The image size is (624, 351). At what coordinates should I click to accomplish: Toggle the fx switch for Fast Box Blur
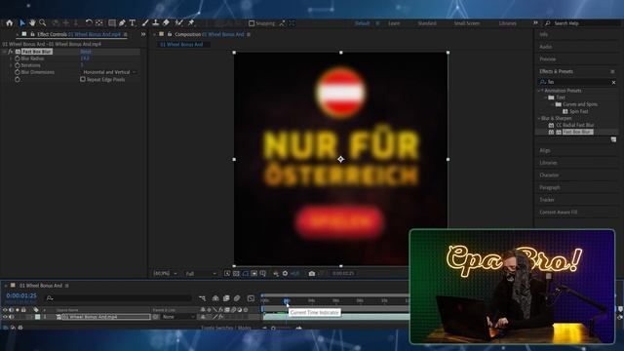pos(11,52)
